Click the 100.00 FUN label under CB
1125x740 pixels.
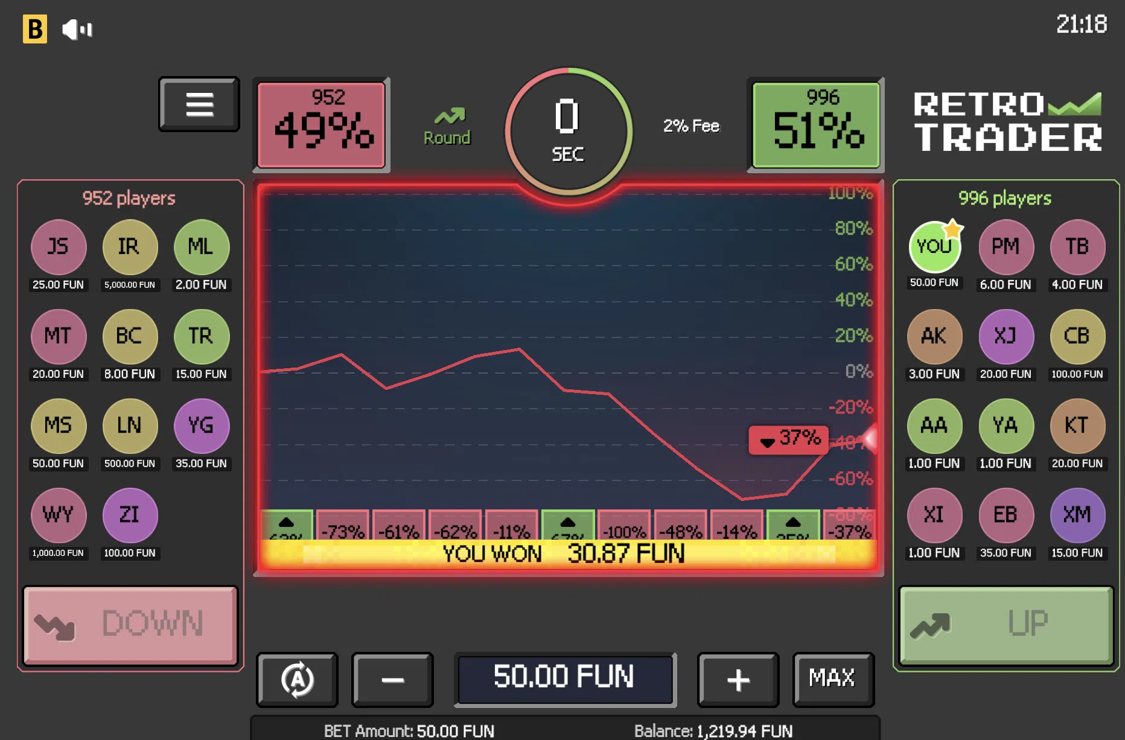(x=1077, y=374)
